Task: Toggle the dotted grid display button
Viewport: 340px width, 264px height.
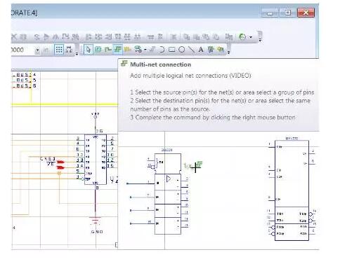Action: (x=59, y=50)
